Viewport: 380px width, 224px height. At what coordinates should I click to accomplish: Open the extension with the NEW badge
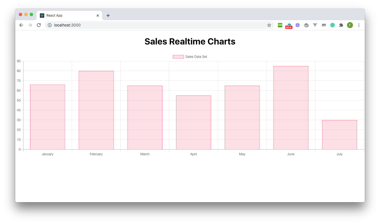(289, 25)
